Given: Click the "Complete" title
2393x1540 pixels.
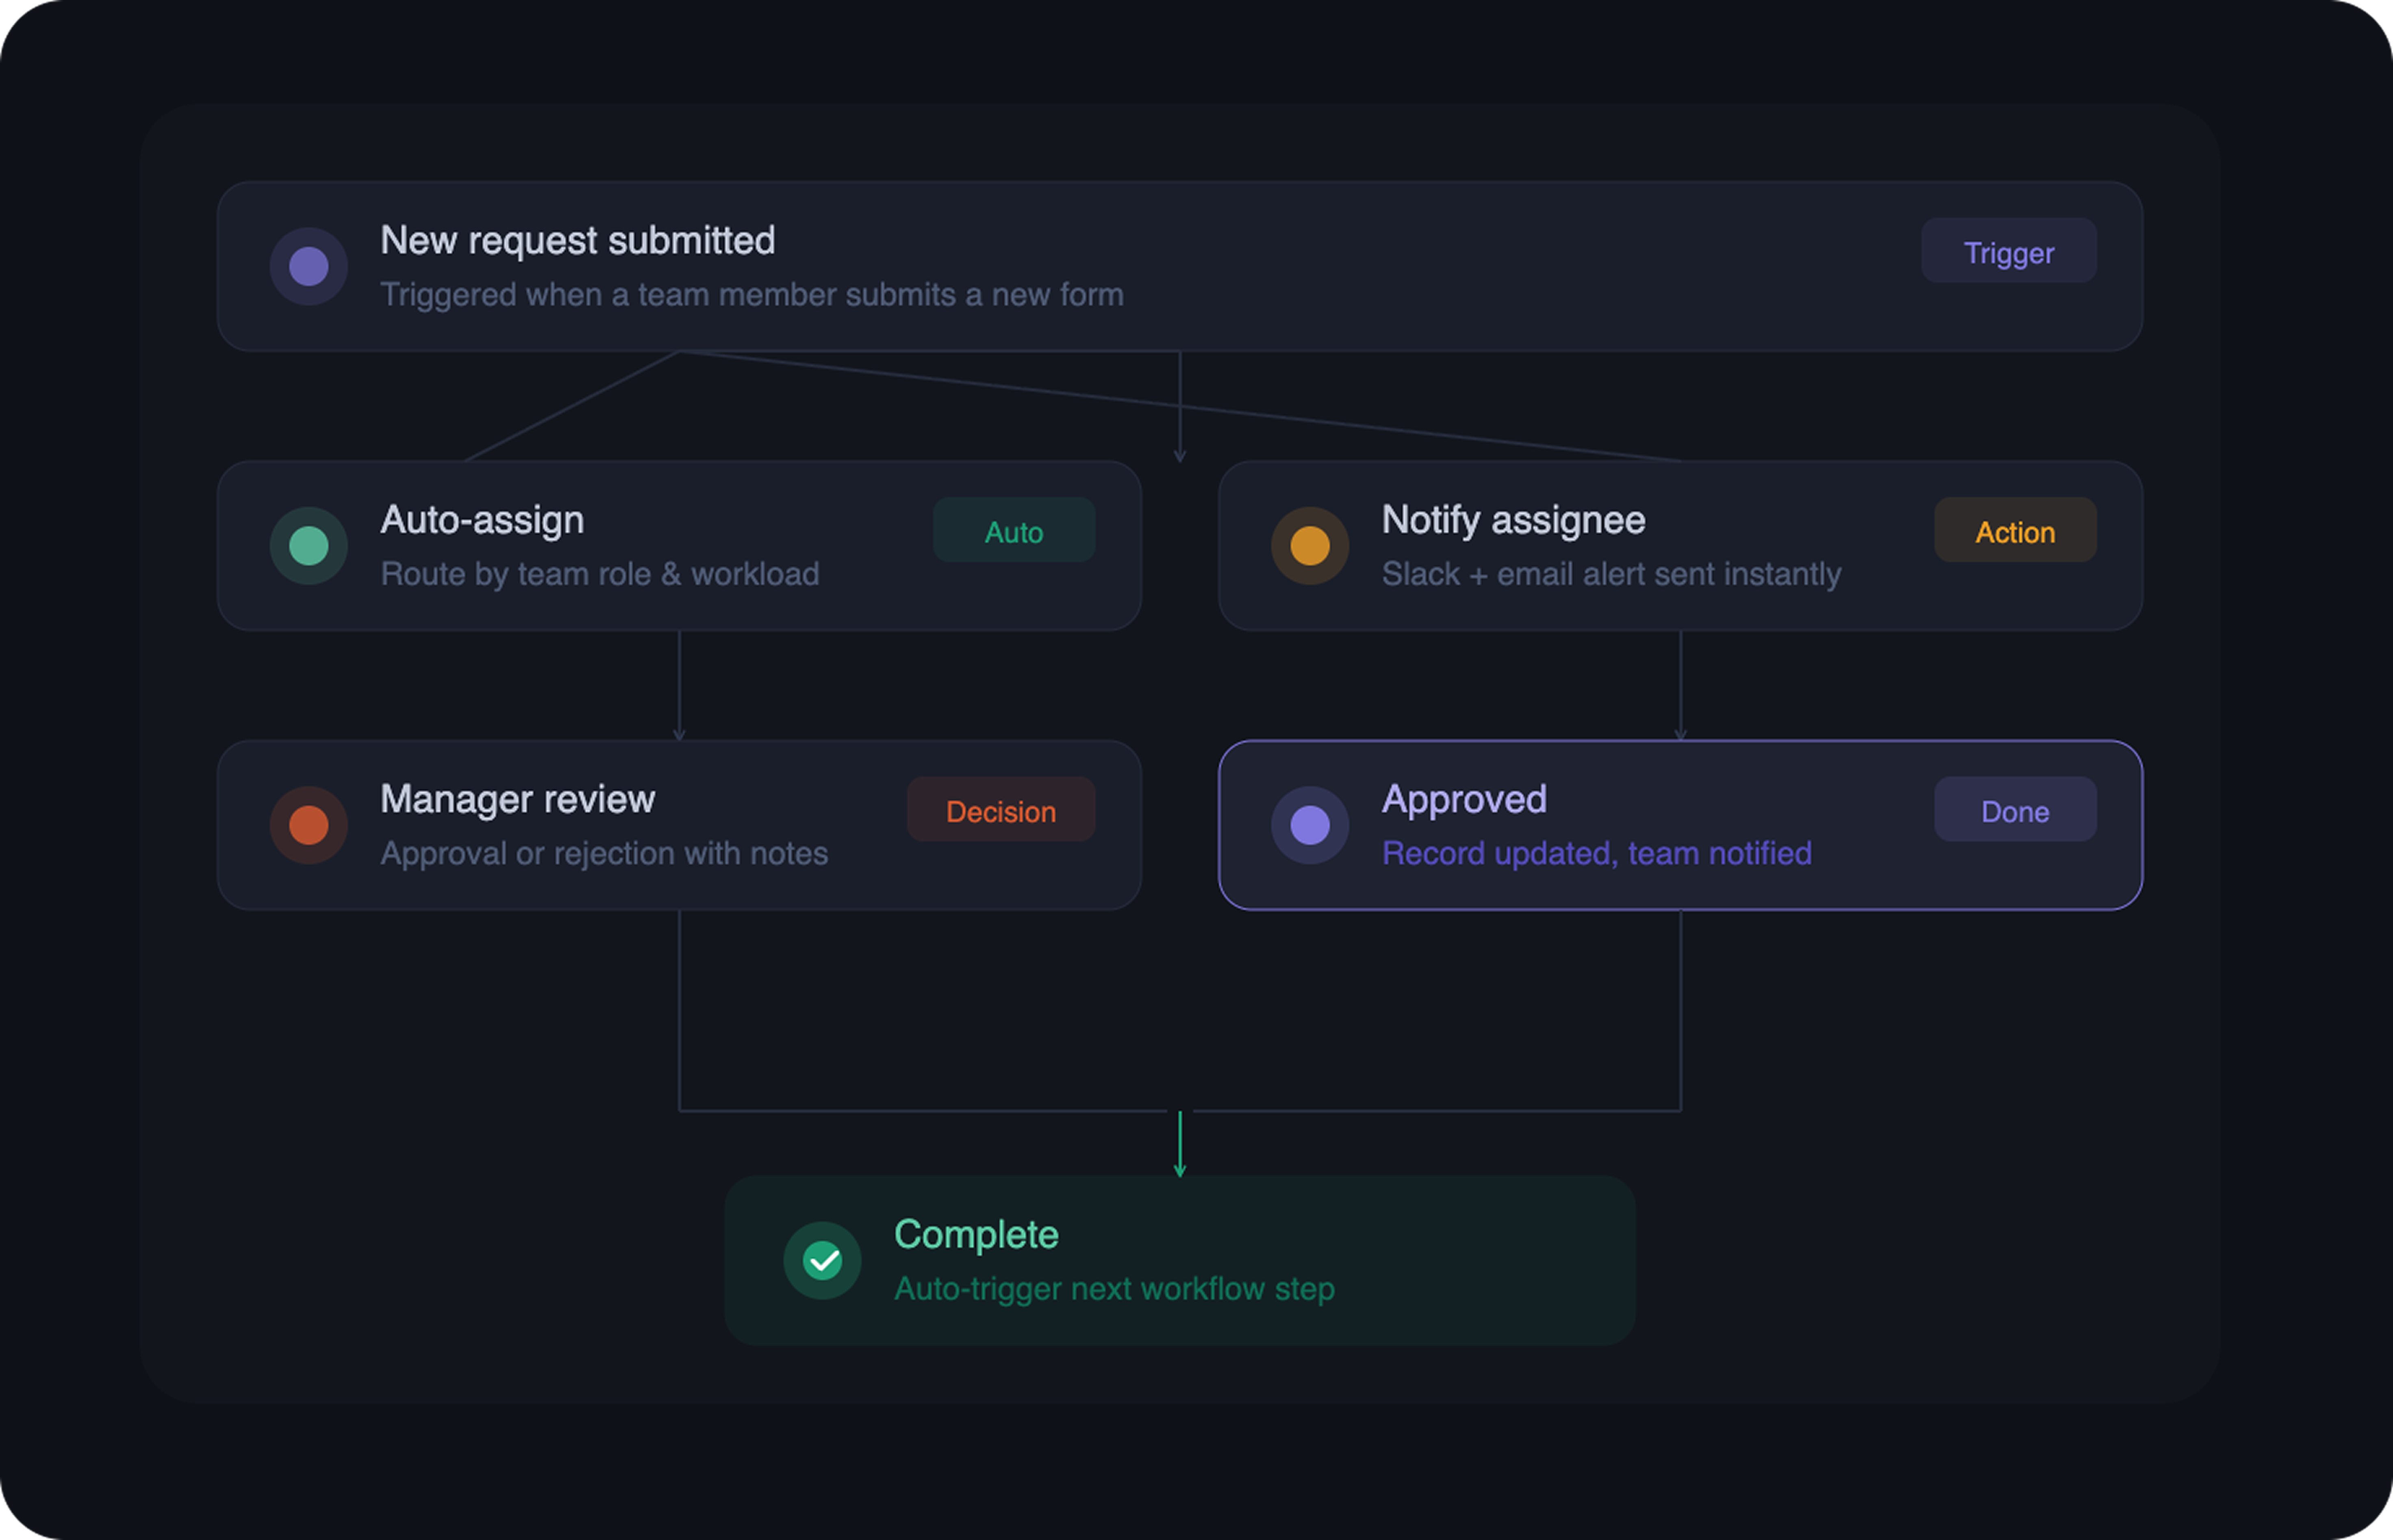Looking at the screenshot, I should click(976, 1235).
